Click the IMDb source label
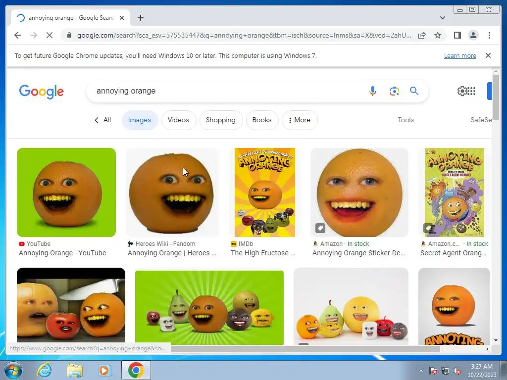507x380 pixels. click(x=246, y=243)
